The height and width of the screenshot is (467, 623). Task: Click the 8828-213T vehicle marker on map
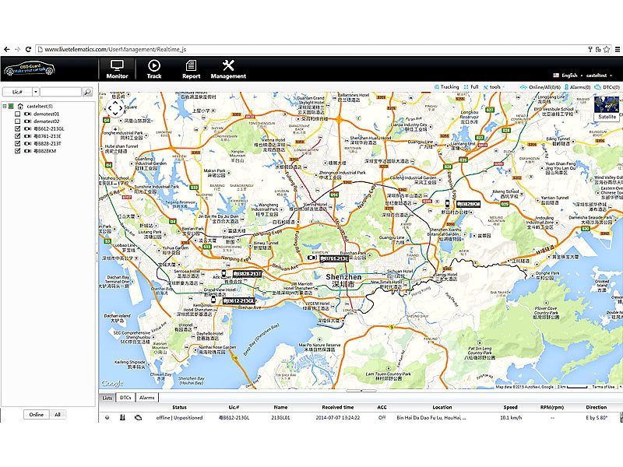[x=224, y=274]
